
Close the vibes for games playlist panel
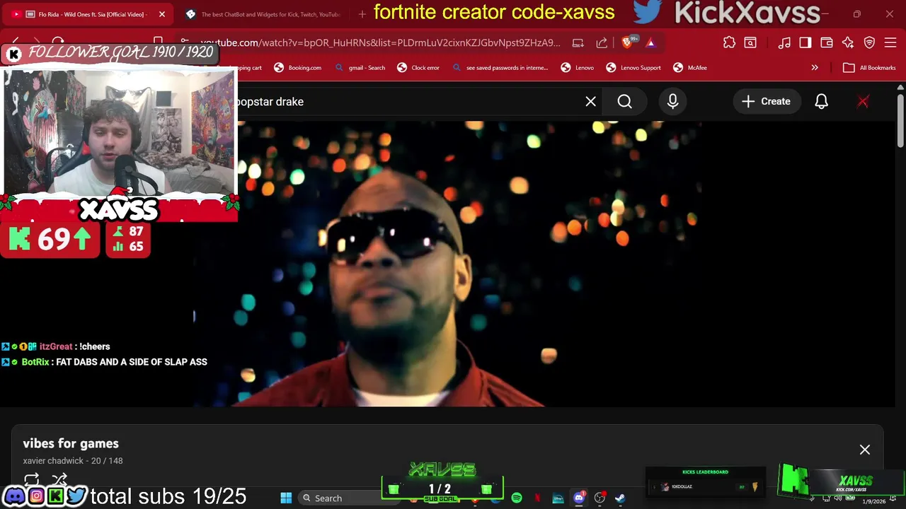click(865, 450)
